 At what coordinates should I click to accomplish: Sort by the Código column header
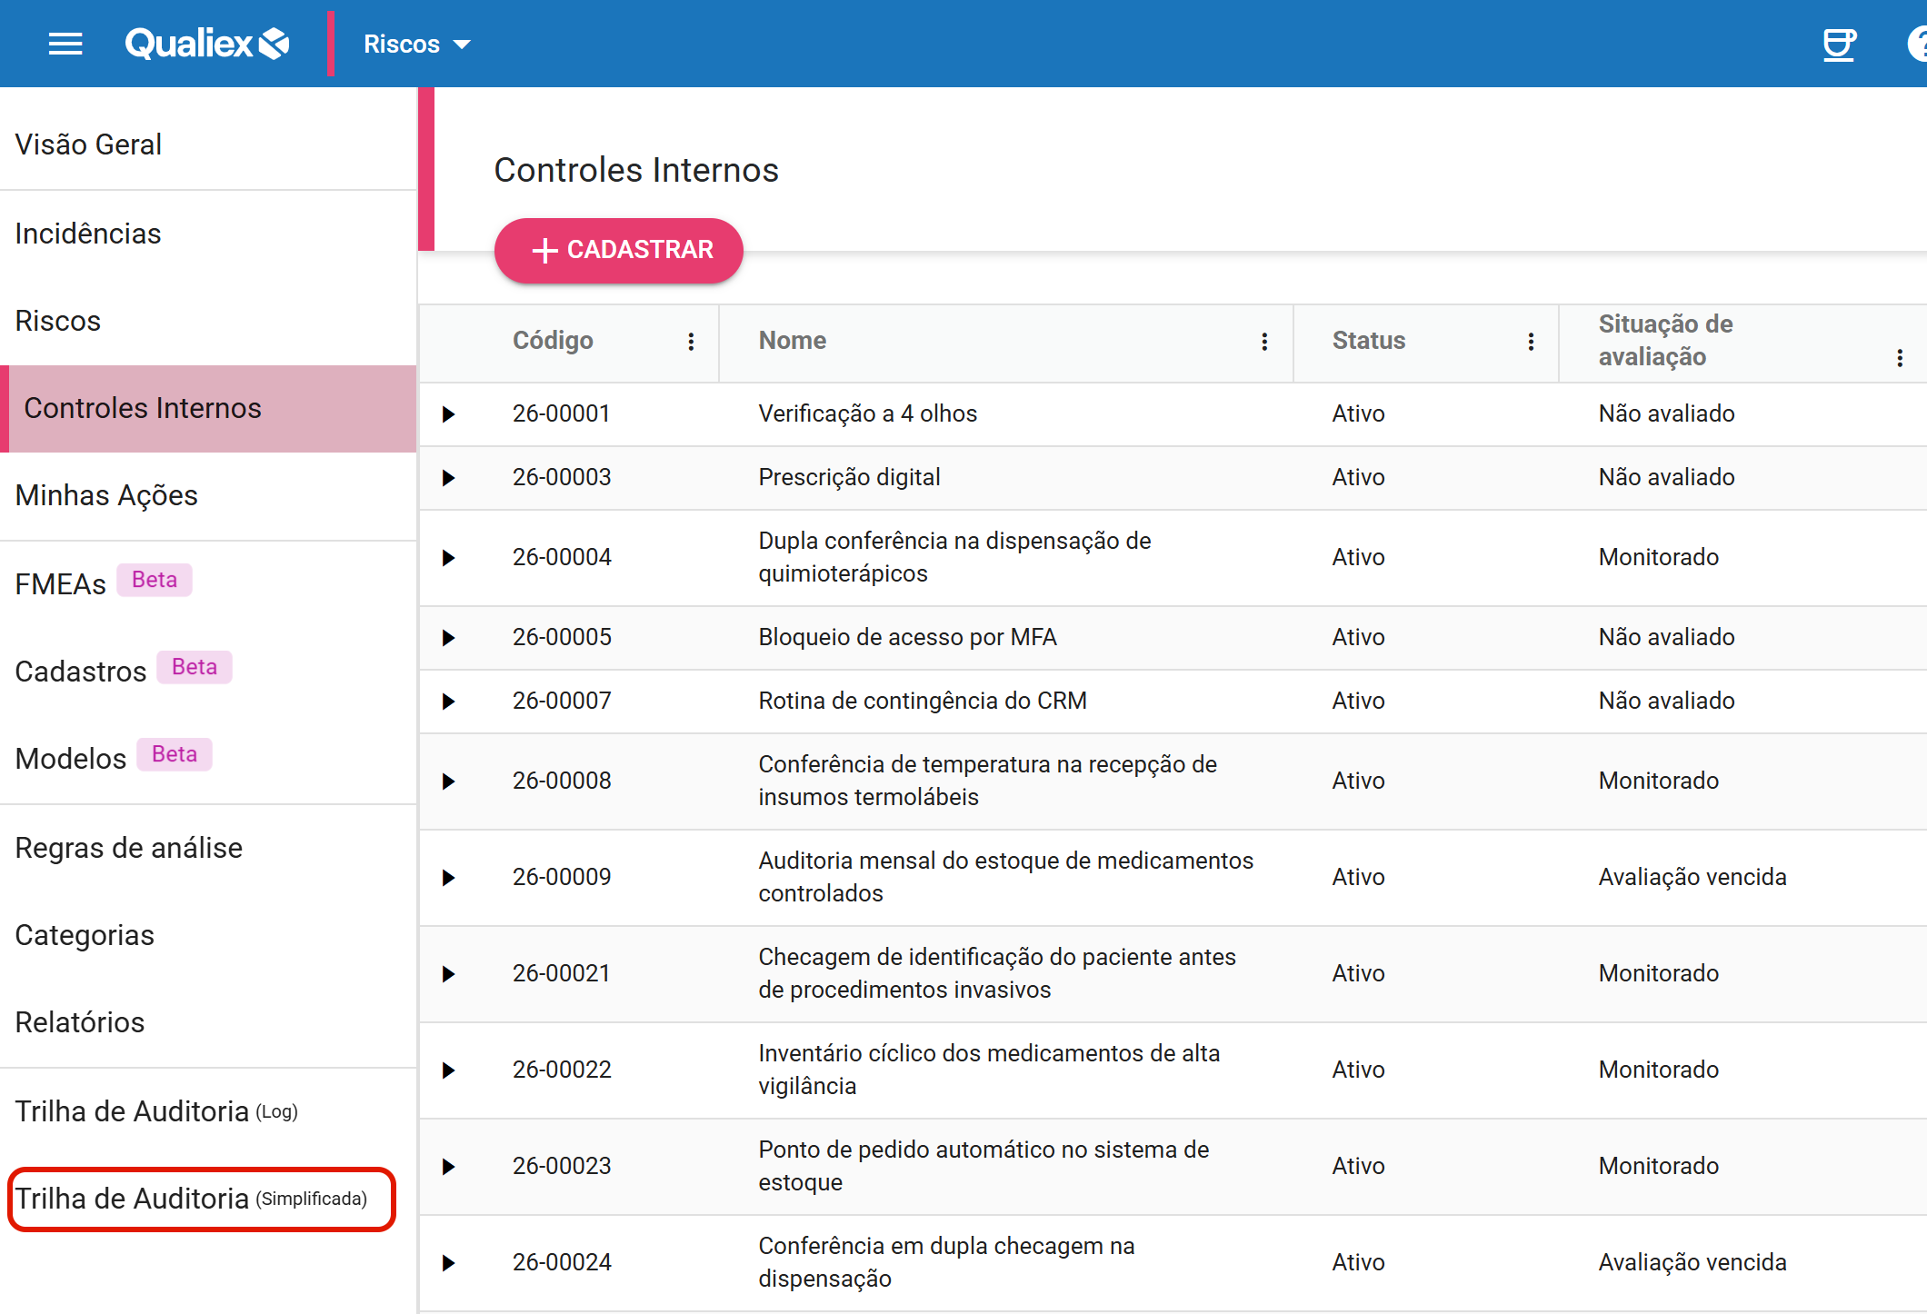[x=553, y=341]
